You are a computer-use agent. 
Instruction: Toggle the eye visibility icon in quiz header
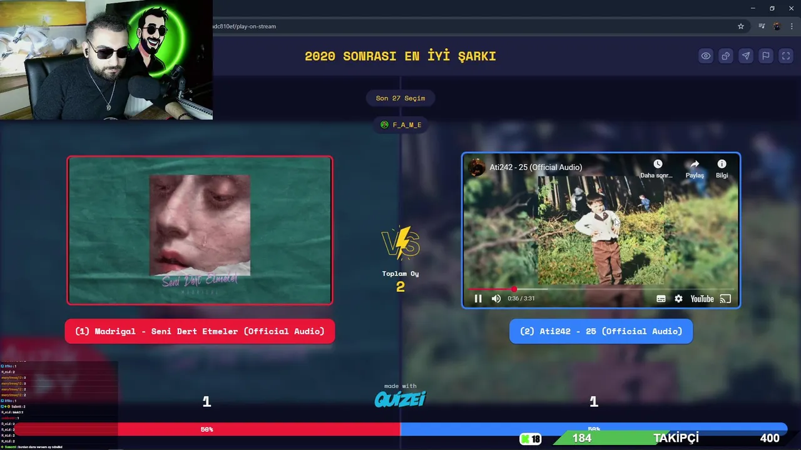706,56
